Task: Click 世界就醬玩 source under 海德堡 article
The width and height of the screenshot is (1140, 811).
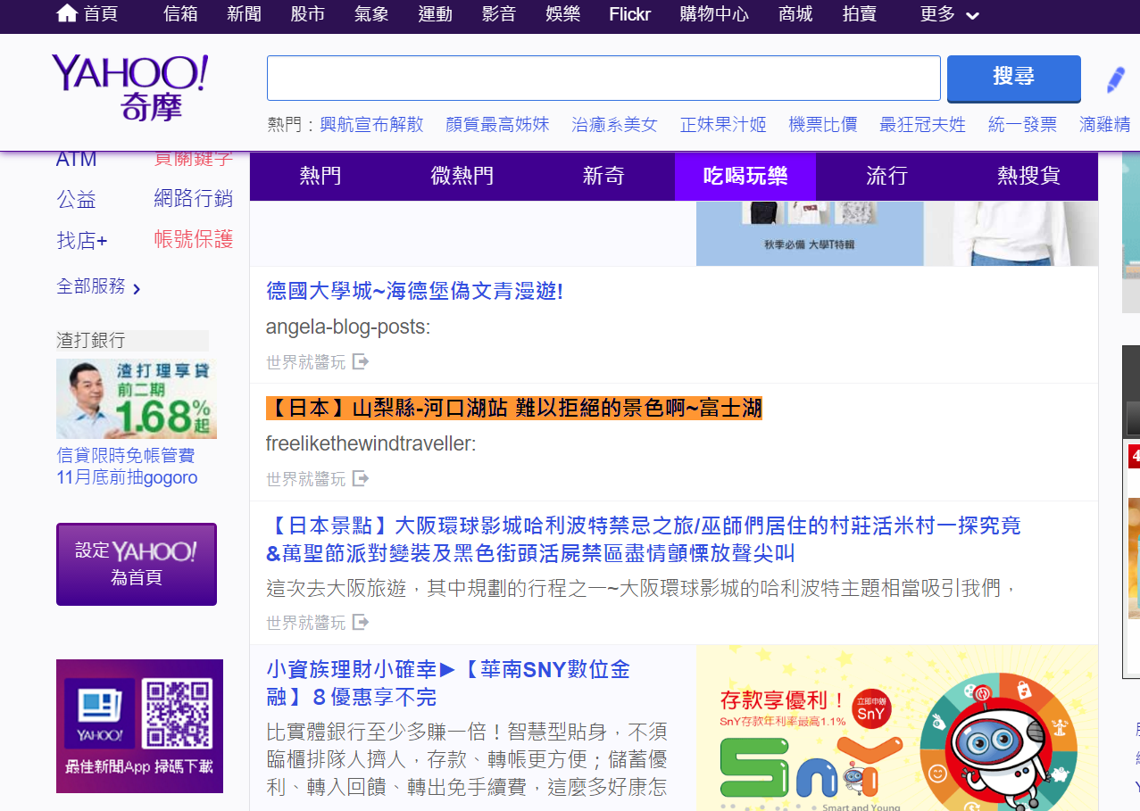Action: 305,362
